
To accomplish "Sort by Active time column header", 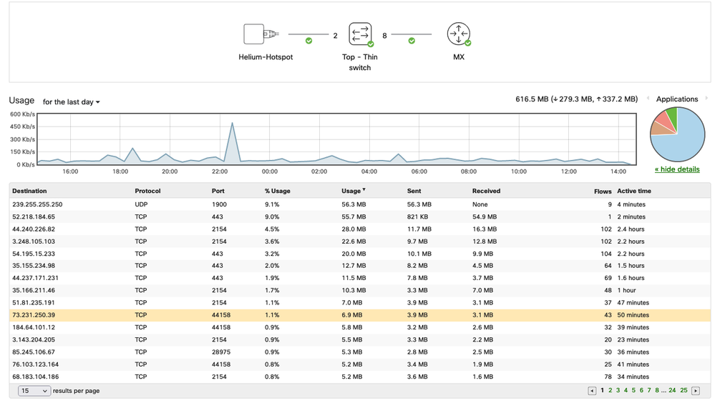I will [x=634, y=191].
